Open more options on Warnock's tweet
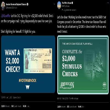110x110 pixels. tap(54, 4)
